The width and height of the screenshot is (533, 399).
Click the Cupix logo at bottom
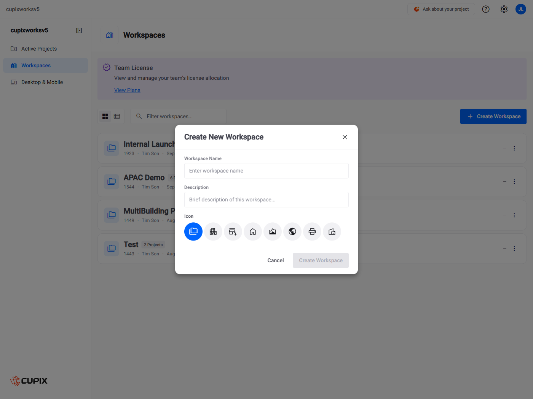(x=29, y=380)
